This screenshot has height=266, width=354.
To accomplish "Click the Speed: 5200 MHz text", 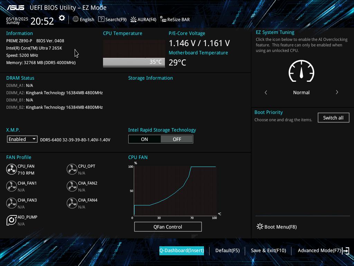I will pyautogui.click(x=22, y=55).
